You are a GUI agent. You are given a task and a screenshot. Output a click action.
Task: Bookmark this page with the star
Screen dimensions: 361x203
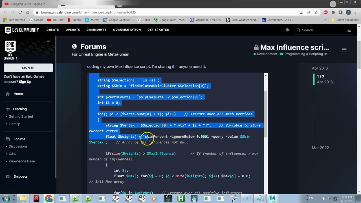click(316, 12)
